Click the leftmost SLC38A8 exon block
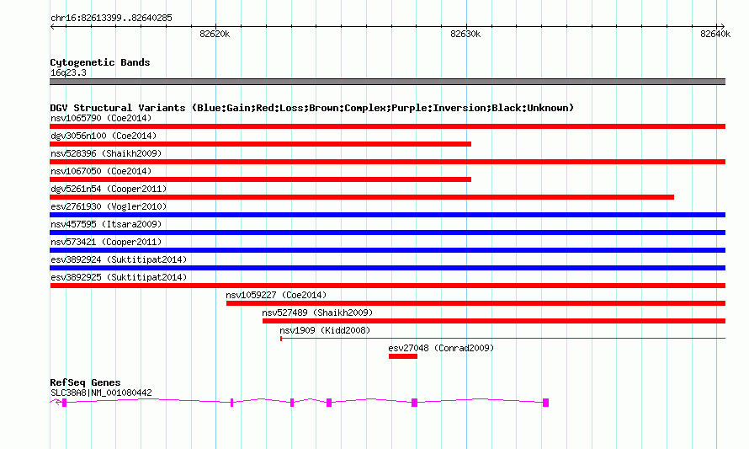749x449 pixels. [x=65, y=404]
